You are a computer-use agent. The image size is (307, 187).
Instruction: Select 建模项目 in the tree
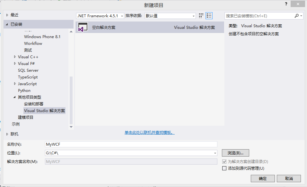pyautogui.click(x=26, y=117)
